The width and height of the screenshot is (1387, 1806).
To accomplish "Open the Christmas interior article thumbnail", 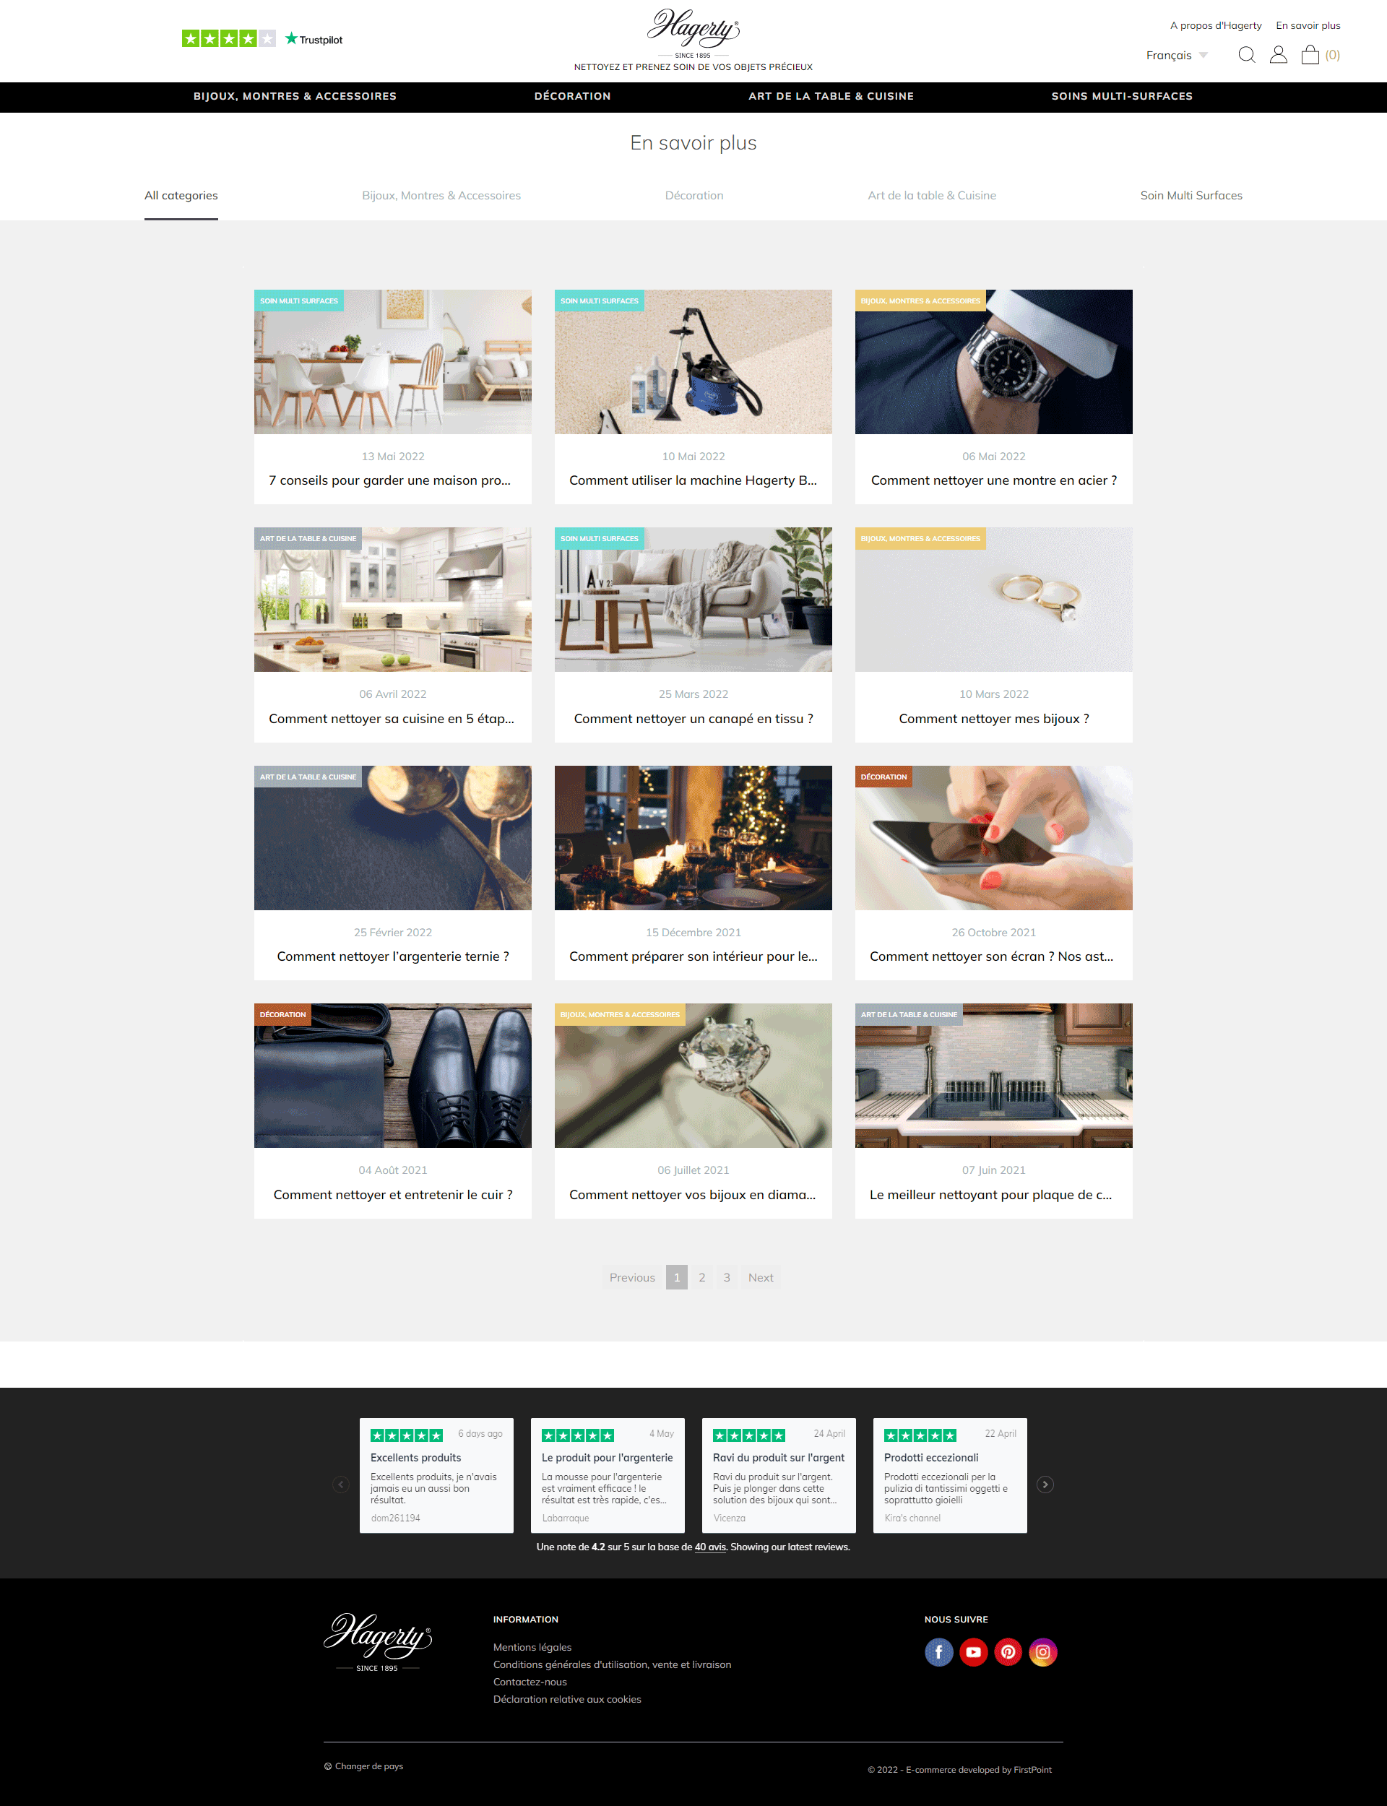I will coord(693,838).
